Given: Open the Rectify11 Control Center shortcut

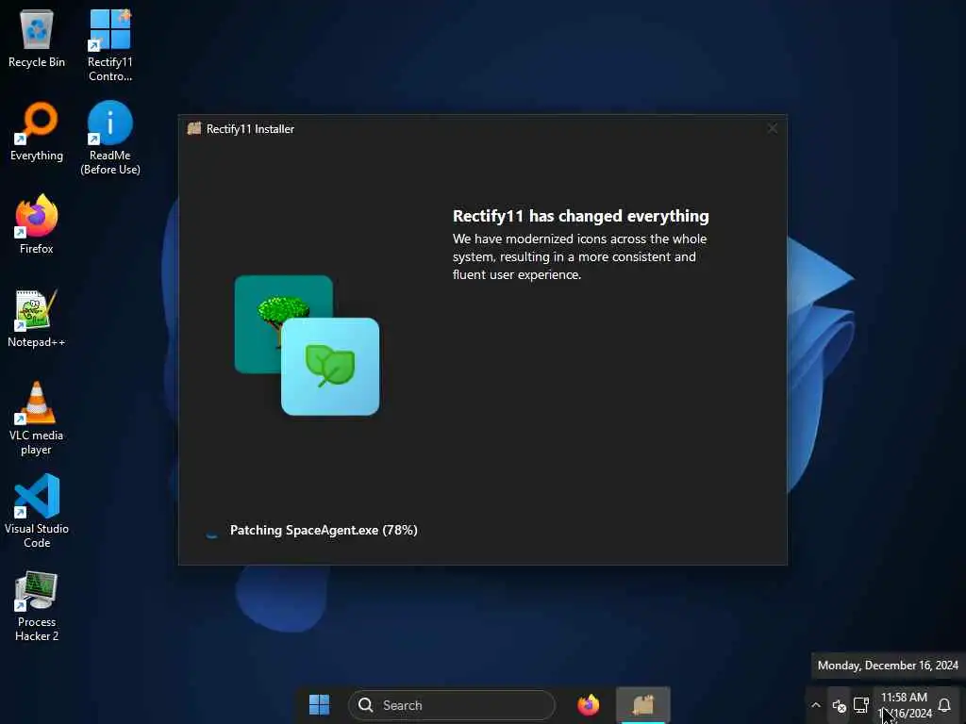Looking at the screenshot, I should (x=109, y=44).
